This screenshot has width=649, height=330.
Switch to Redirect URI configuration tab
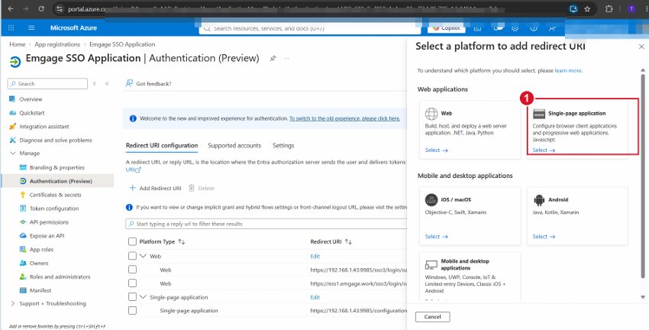tap(162, 145)
